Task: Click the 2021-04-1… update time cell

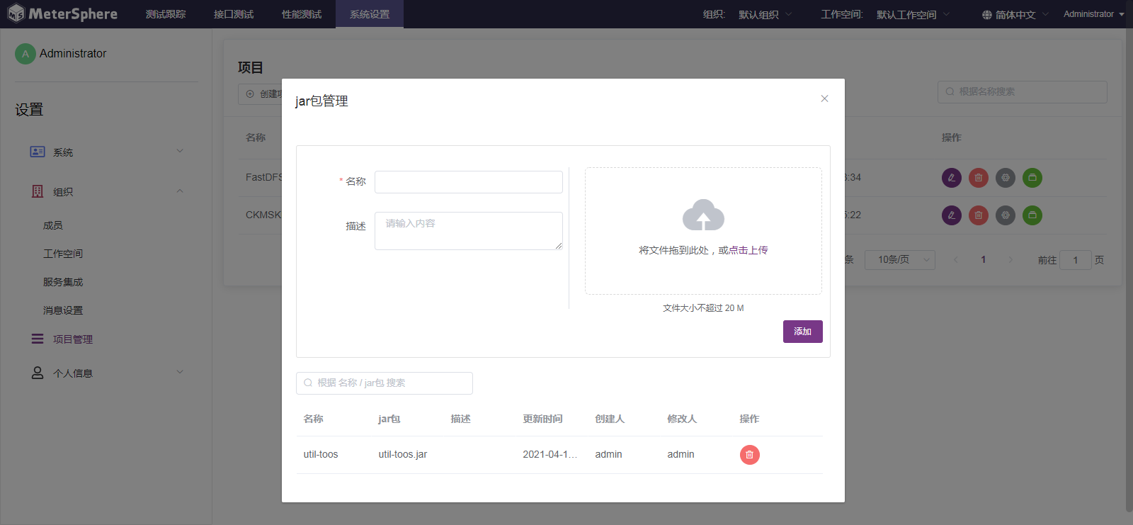Action: 550,455
